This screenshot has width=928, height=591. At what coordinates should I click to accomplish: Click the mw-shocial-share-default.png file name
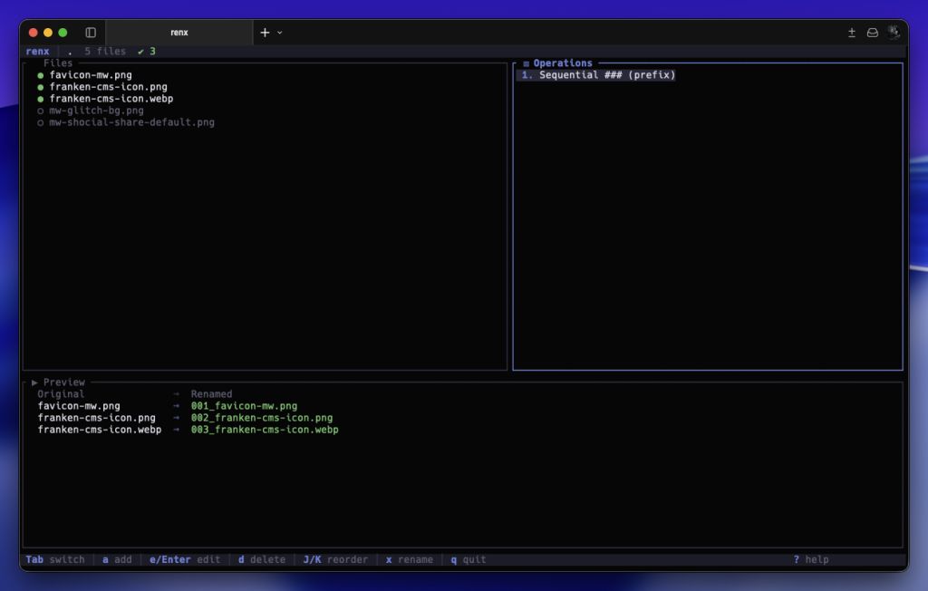[x=132, y=122]
